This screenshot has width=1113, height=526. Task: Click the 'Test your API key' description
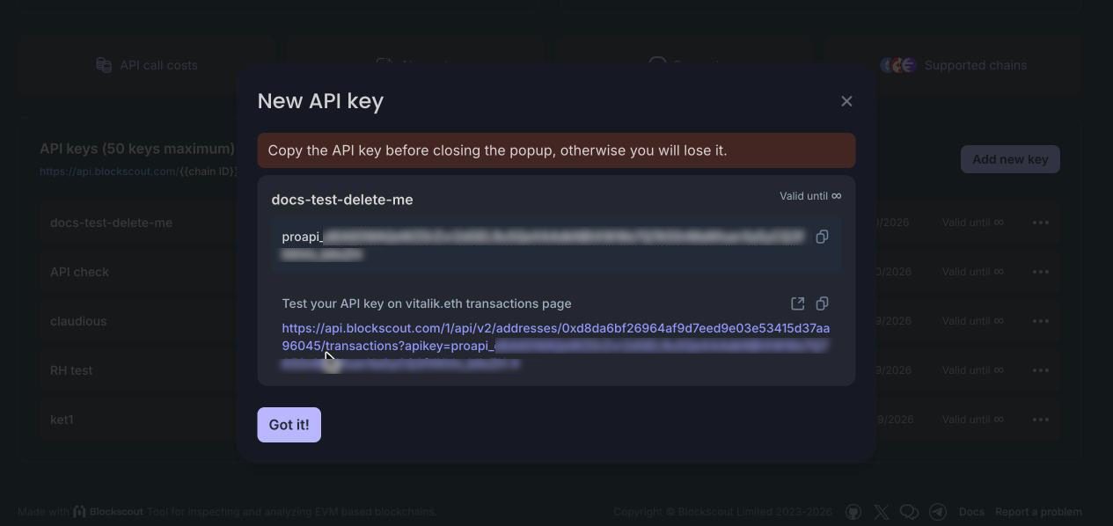(x=427, y=303)
